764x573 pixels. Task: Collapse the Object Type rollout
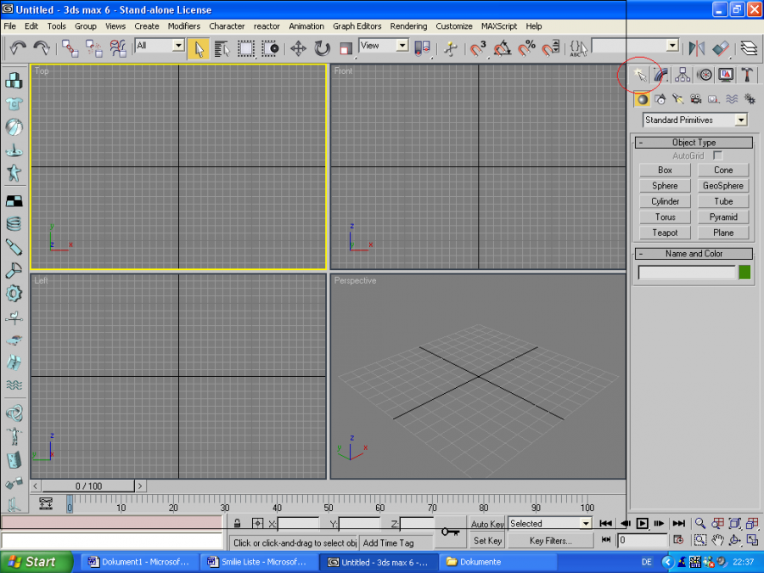point(694,143)
